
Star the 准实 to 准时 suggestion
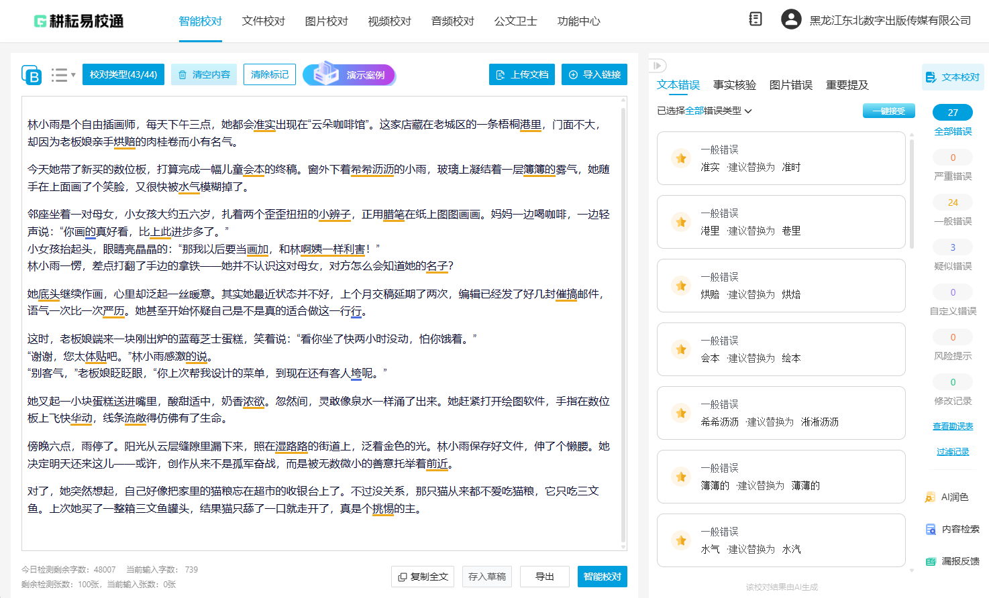681,158
